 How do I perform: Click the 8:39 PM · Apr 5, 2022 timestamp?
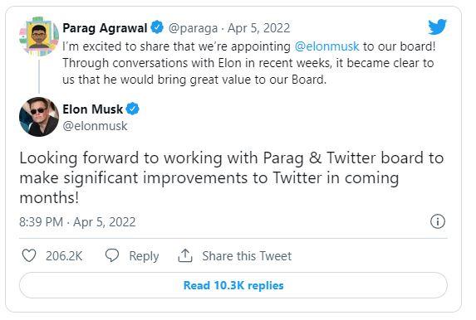click(x=77, y=222)
